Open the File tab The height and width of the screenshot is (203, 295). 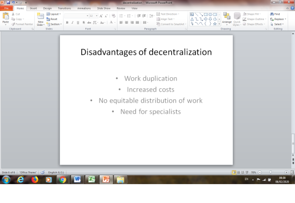[6, 8]
